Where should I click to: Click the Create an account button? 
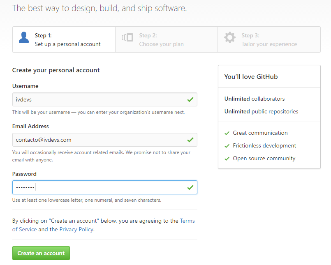click(x=41, y=253)
